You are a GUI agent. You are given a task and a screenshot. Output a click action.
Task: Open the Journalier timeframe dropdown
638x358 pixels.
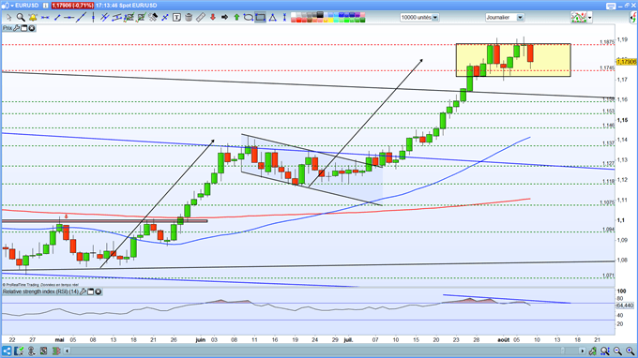tap(520, 18)
